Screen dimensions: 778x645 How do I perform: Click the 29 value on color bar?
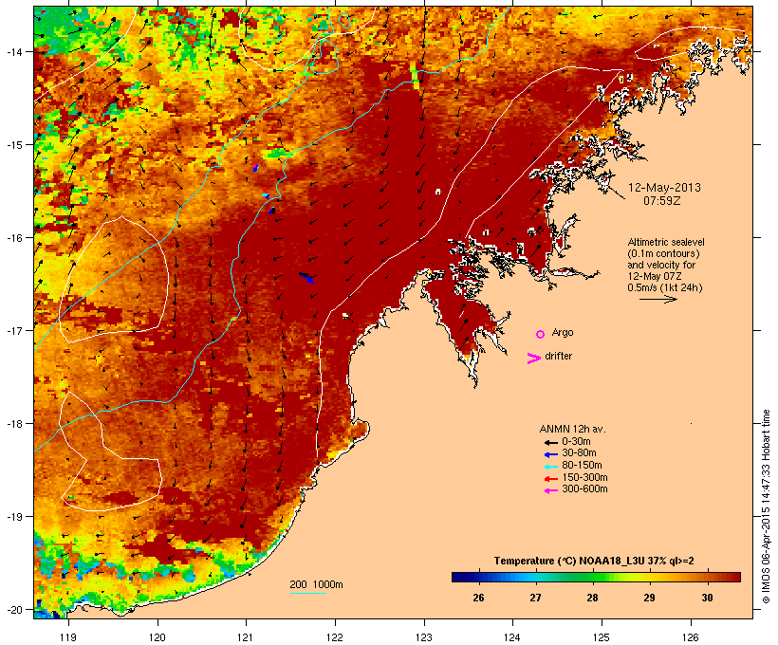[650, 598]
